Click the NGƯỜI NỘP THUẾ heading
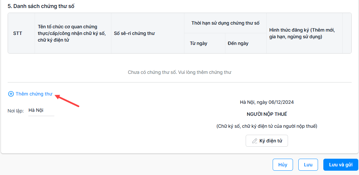The width and height of the screenshot is (359, 175). click(x=267, y=114)
